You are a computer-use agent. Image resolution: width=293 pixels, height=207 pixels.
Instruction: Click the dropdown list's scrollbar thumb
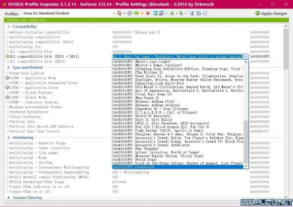pyautogui.click(x=246, y=142)
